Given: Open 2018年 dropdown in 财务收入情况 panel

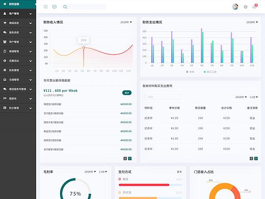Looking at the screenshot, I should (x=126, y=22).
